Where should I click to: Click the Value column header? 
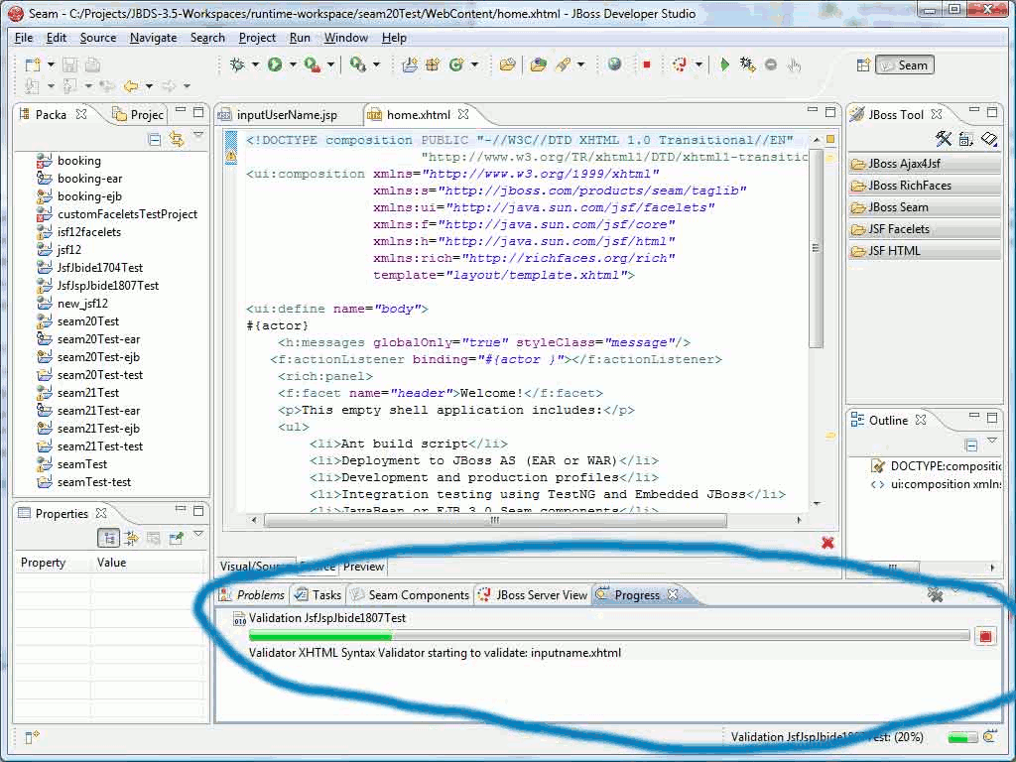(149, 563)
